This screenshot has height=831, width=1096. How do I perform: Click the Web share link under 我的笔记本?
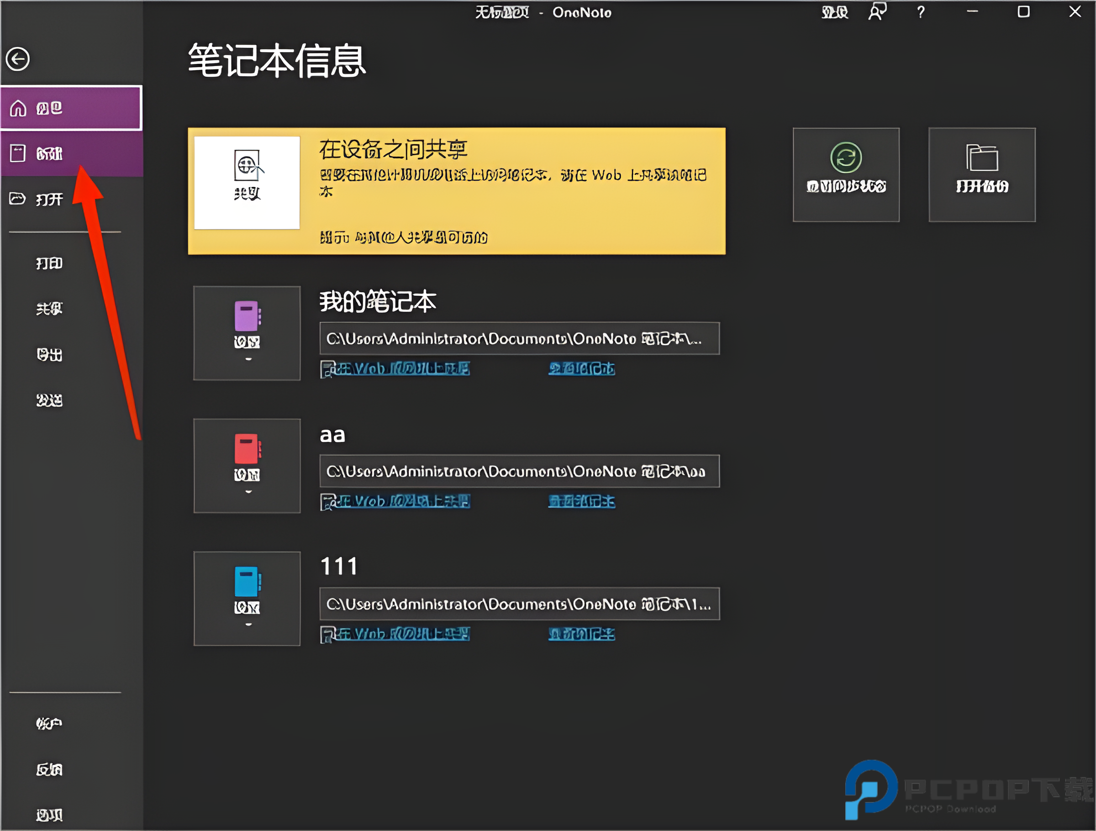395,368
